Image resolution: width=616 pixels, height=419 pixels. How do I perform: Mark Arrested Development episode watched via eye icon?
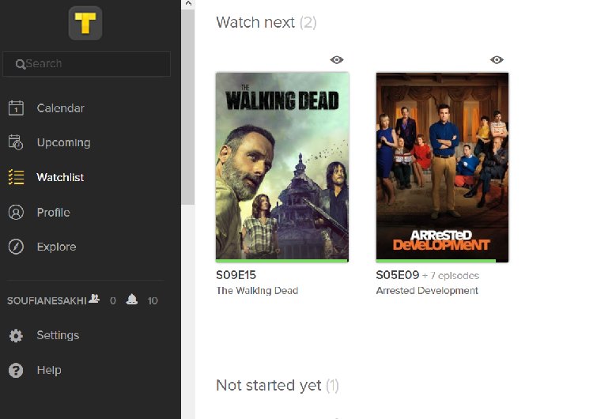[x=497, y=60]
